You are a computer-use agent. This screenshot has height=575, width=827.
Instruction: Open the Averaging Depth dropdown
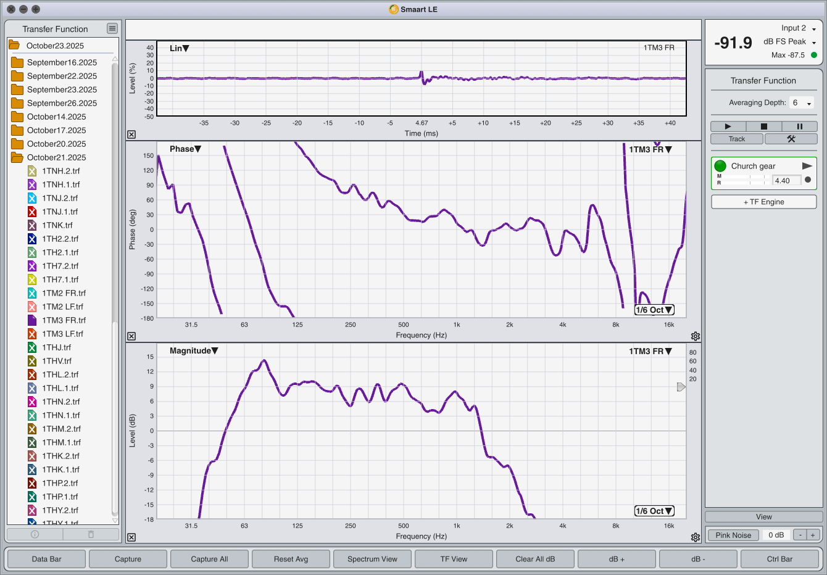(802, 103)
